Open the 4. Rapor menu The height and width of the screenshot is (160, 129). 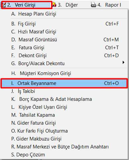click(x=106, y=5)
